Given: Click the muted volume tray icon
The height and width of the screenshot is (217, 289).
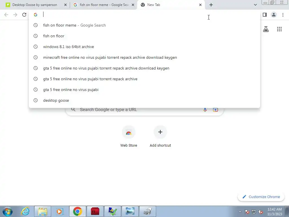Looking at the screenshot, I should [x=260, y=212].
